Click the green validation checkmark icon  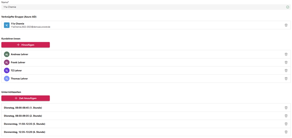pos(288,7)
